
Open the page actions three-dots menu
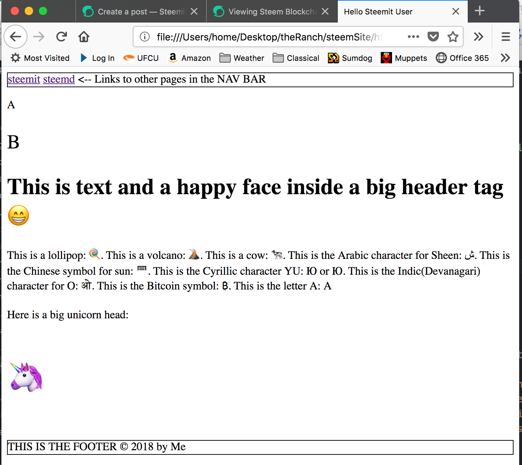pos(413,37)
